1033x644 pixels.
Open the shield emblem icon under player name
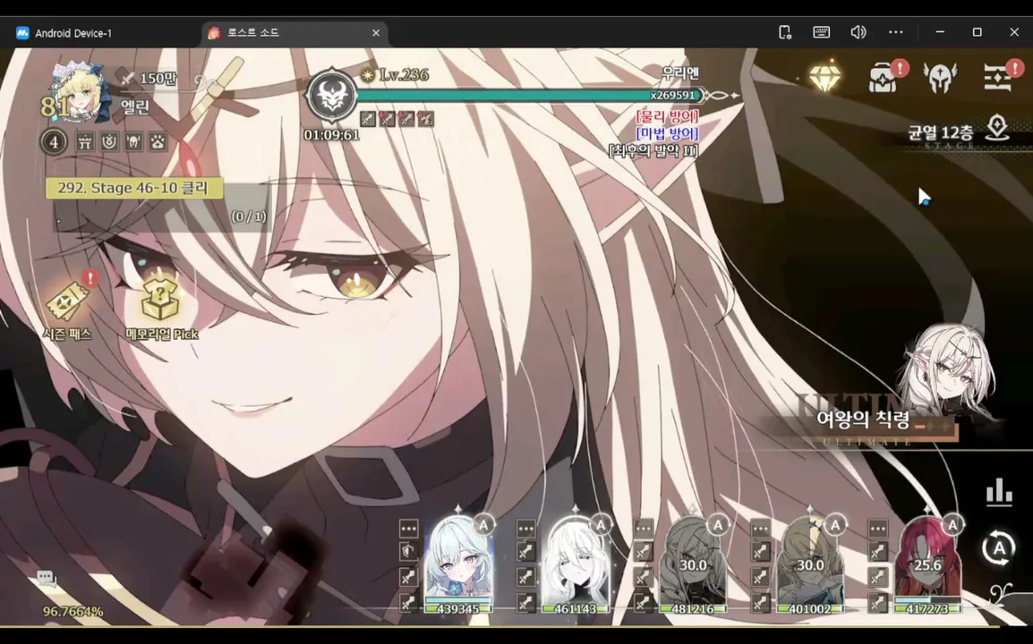pyautogui.click(x=109, y=141)
